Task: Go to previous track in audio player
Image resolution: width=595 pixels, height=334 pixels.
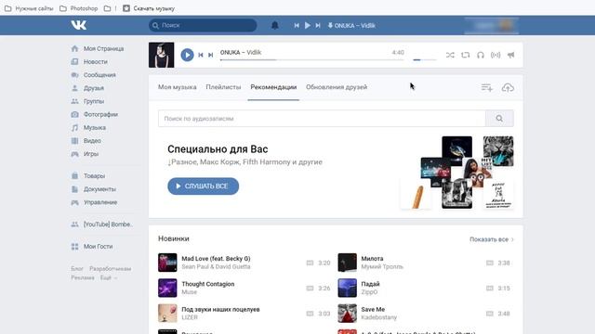Action: (x=201, y=55)
